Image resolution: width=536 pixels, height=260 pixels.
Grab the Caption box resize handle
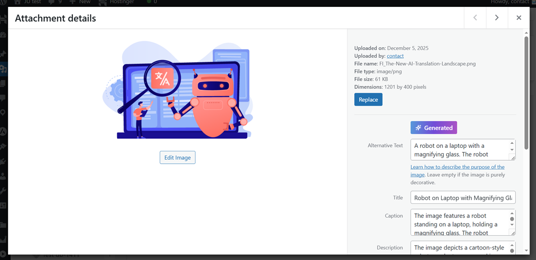point(513,233)
